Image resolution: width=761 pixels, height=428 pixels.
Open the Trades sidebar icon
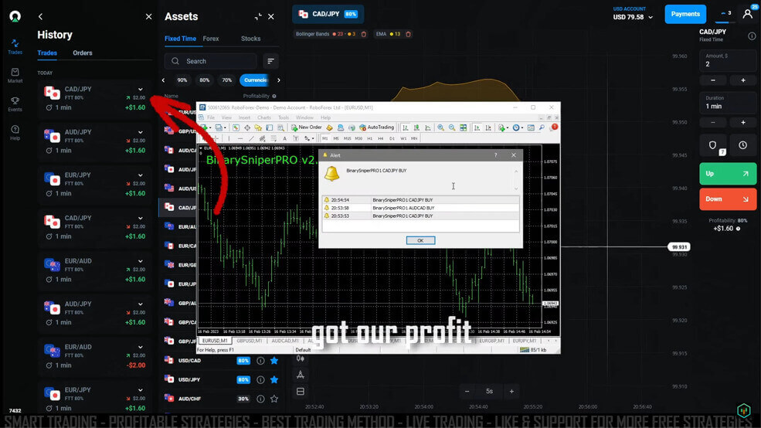pos(15,46)
